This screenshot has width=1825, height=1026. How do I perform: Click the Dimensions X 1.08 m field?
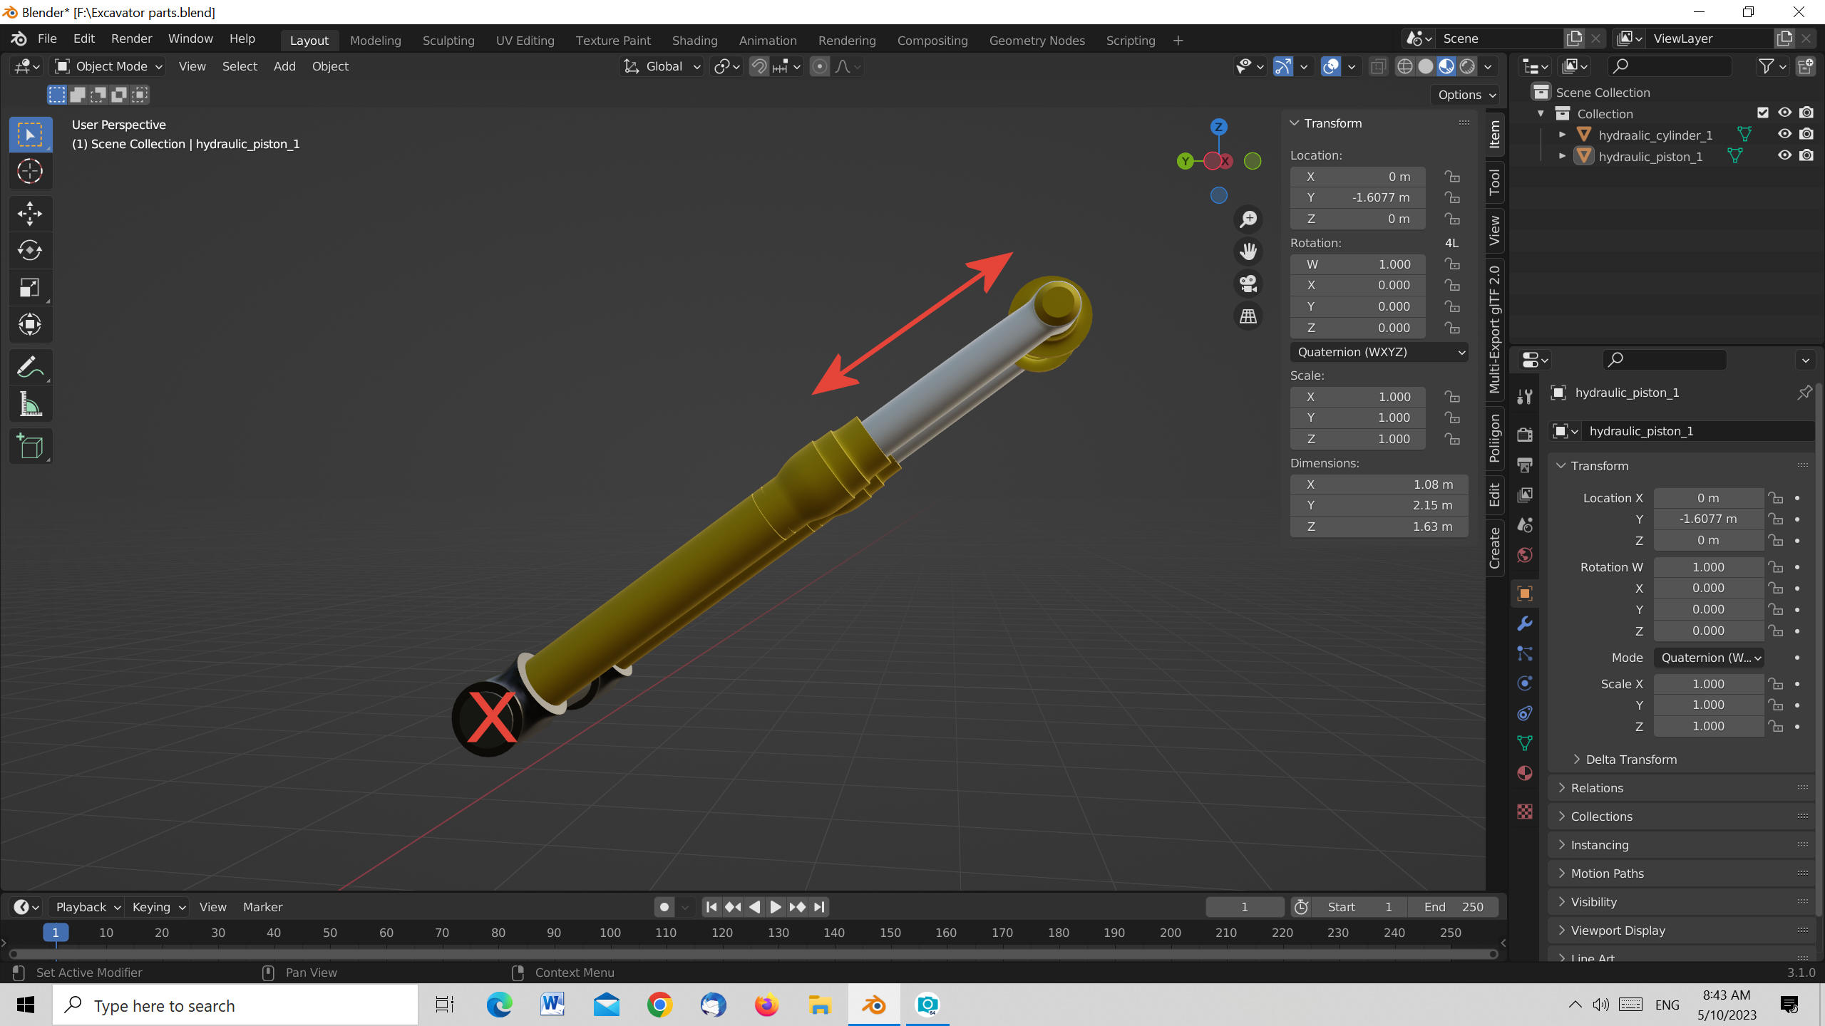[x=1379, y=484]
